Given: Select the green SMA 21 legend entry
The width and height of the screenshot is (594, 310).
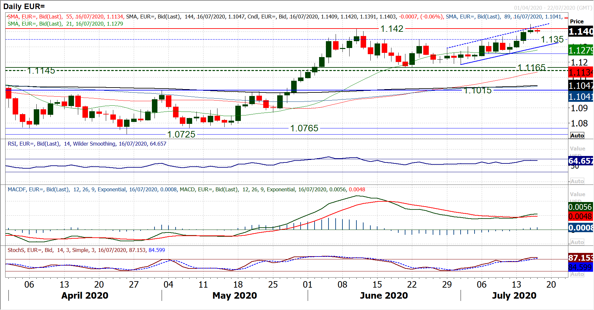Looking at the screenshot, I should (x=65, y=24).
